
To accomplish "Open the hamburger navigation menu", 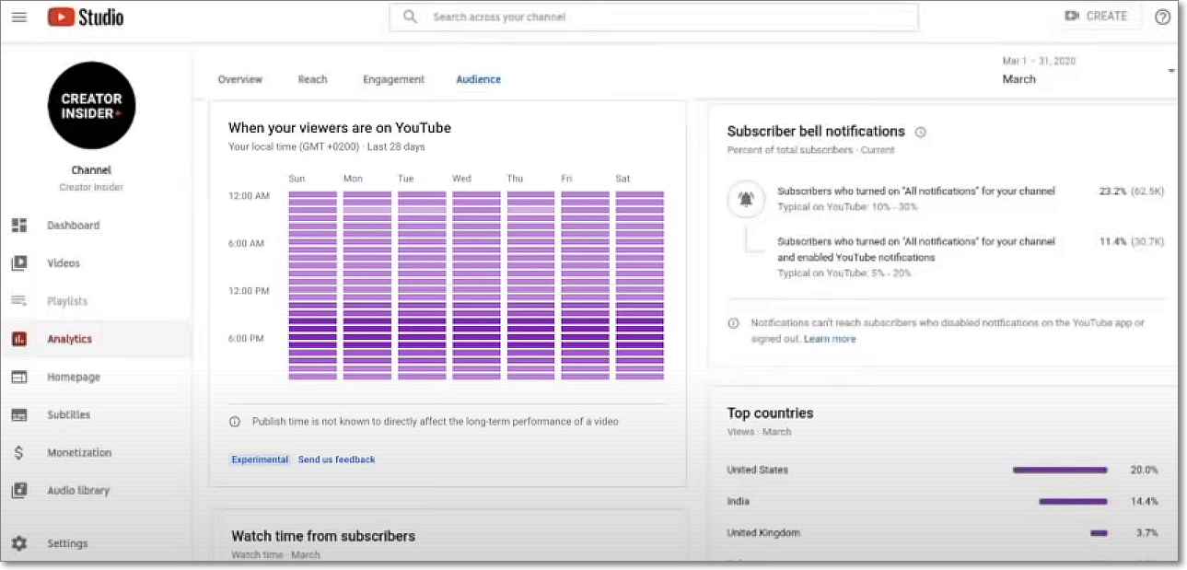I will tap(18, 17).
